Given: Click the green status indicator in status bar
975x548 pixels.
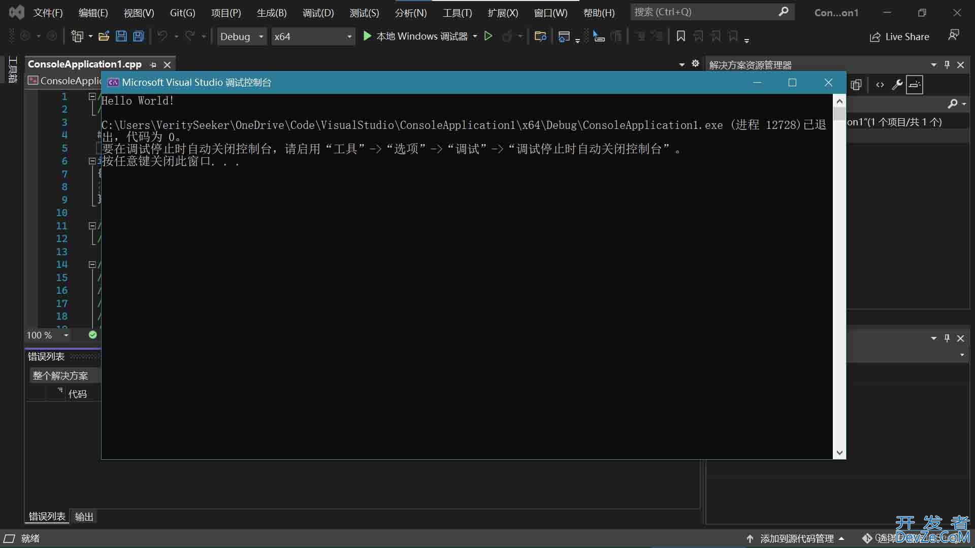Looking at the screenshot, I should pyautogui.click(x=93, y=334).
